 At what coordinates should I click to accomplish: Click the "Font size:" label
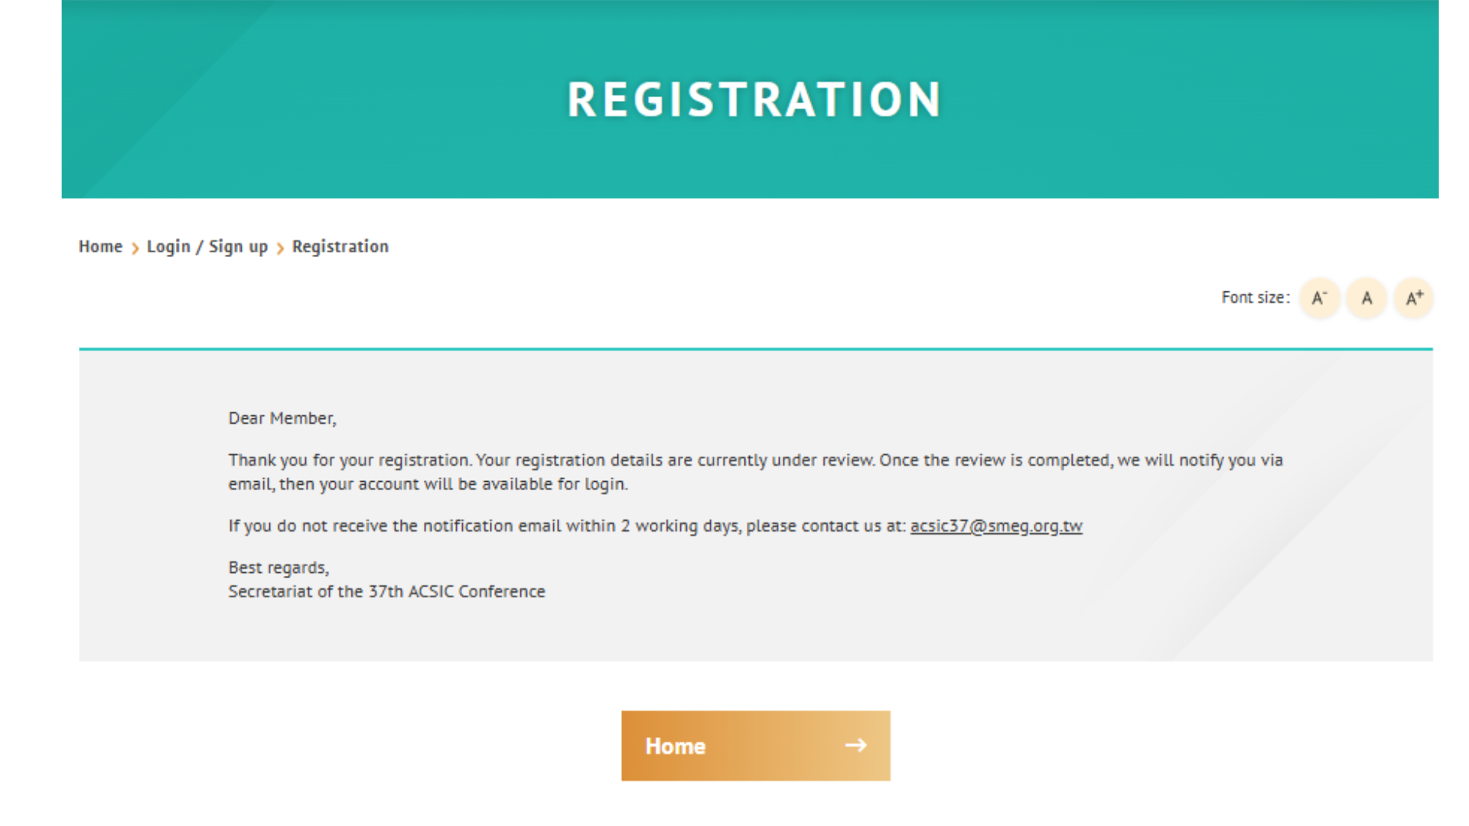click(x=1255, y=298)
